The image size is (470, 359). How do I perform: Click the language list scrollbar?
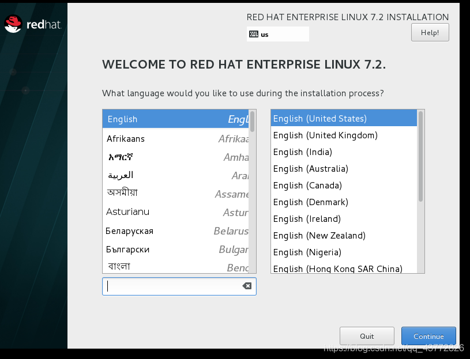(253, 122)
